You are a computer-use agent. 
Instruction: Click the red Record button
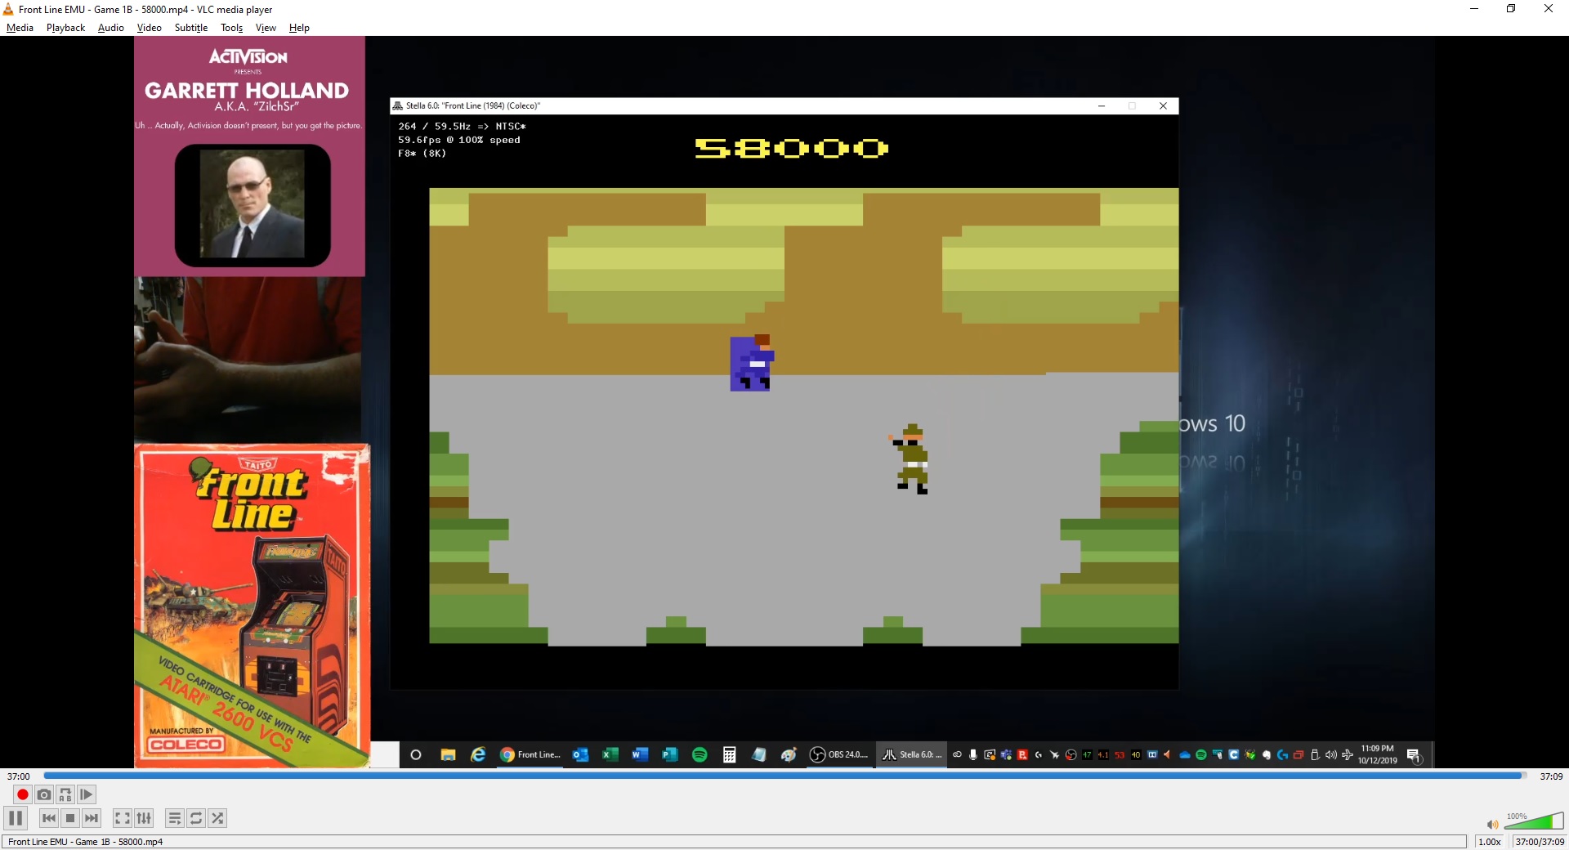tap(22, 794)
